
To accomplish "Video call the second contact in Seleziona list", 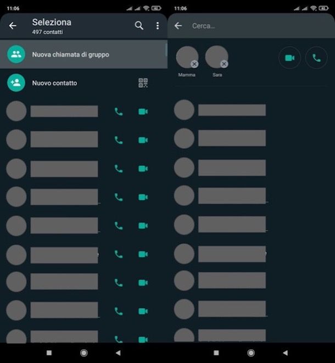I will click(143, 140).
